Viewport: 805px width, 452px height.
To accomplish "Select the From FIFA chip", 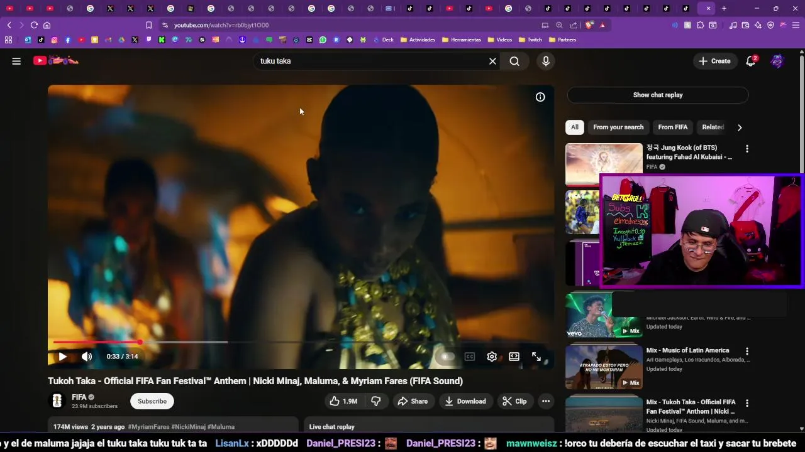I will [673, 127].
